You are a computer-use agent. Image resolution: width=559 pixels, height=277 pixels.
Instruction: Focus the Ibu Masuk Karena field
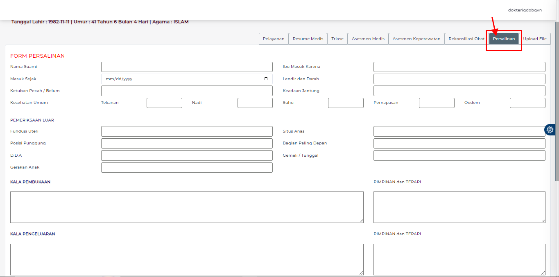point(459,67)
